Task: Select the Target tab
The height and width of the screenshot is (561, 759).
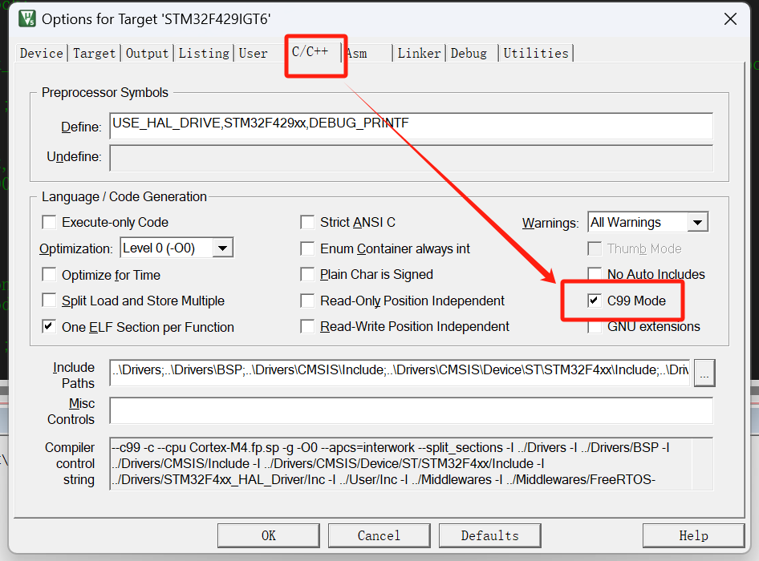Action: [94, 54]
